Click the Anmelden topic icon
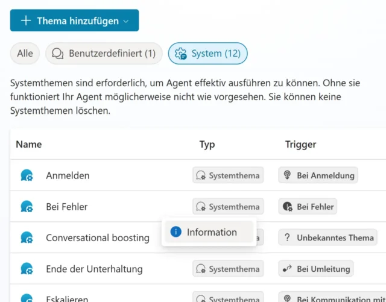Screen dimensions: 386x302 [x=27, y=175]
